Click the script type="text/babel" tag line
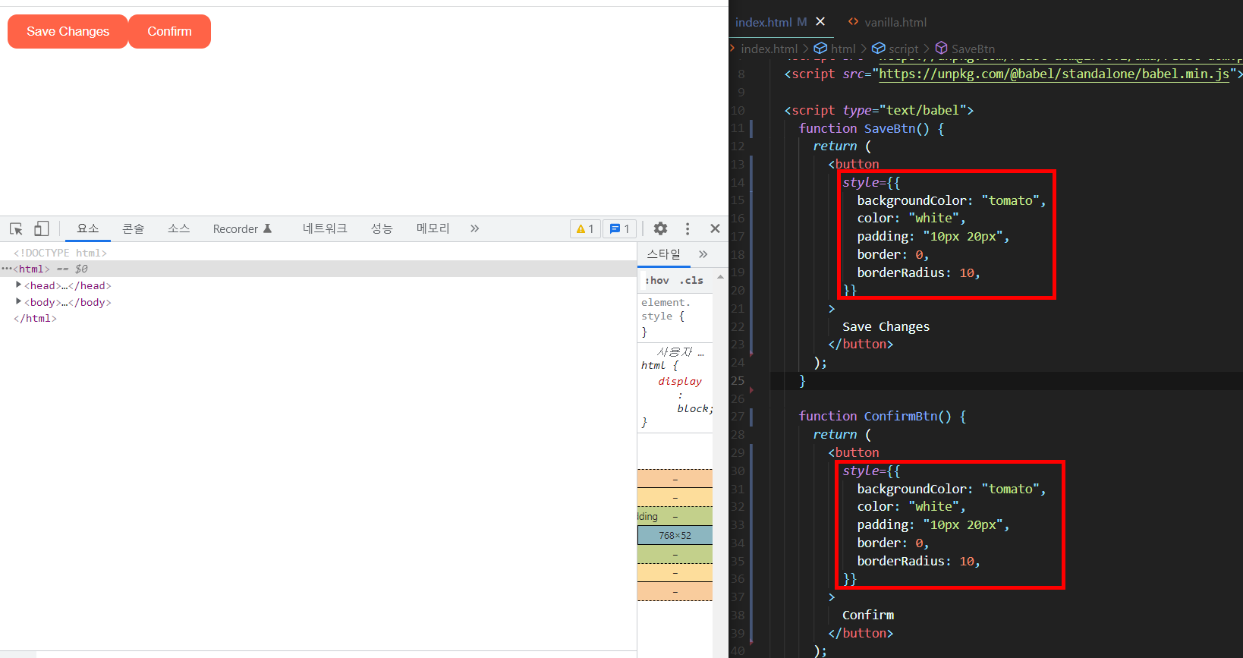 coord(879,110)
